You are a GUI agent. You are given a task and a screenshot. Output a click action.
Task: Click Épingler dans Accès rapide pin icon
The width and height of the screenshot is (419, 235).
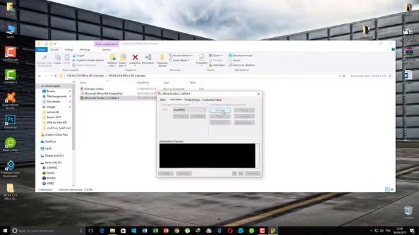pyautogui.click(x=45, y=57)
